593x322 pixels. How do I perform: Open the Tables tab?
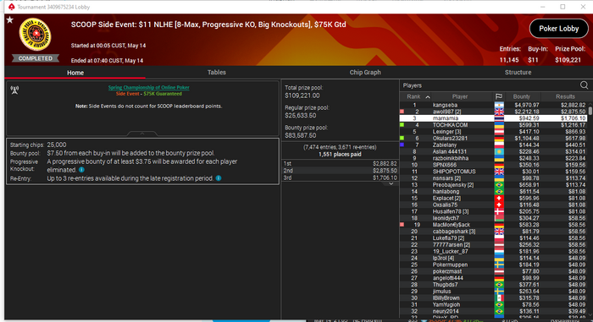click(216, 73)
